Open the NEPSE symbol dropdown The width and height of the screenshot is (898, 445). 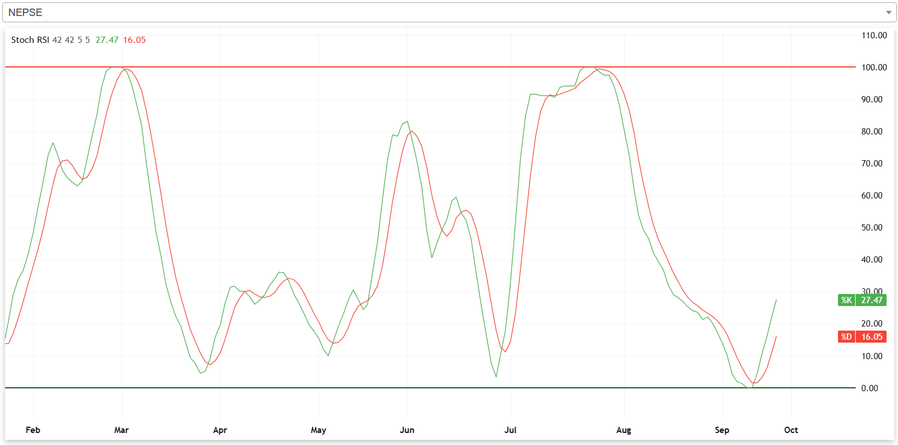click(x=446, y=12)
